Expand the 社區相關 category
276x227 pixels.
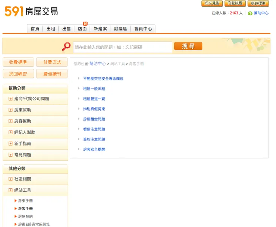(35, 179)
